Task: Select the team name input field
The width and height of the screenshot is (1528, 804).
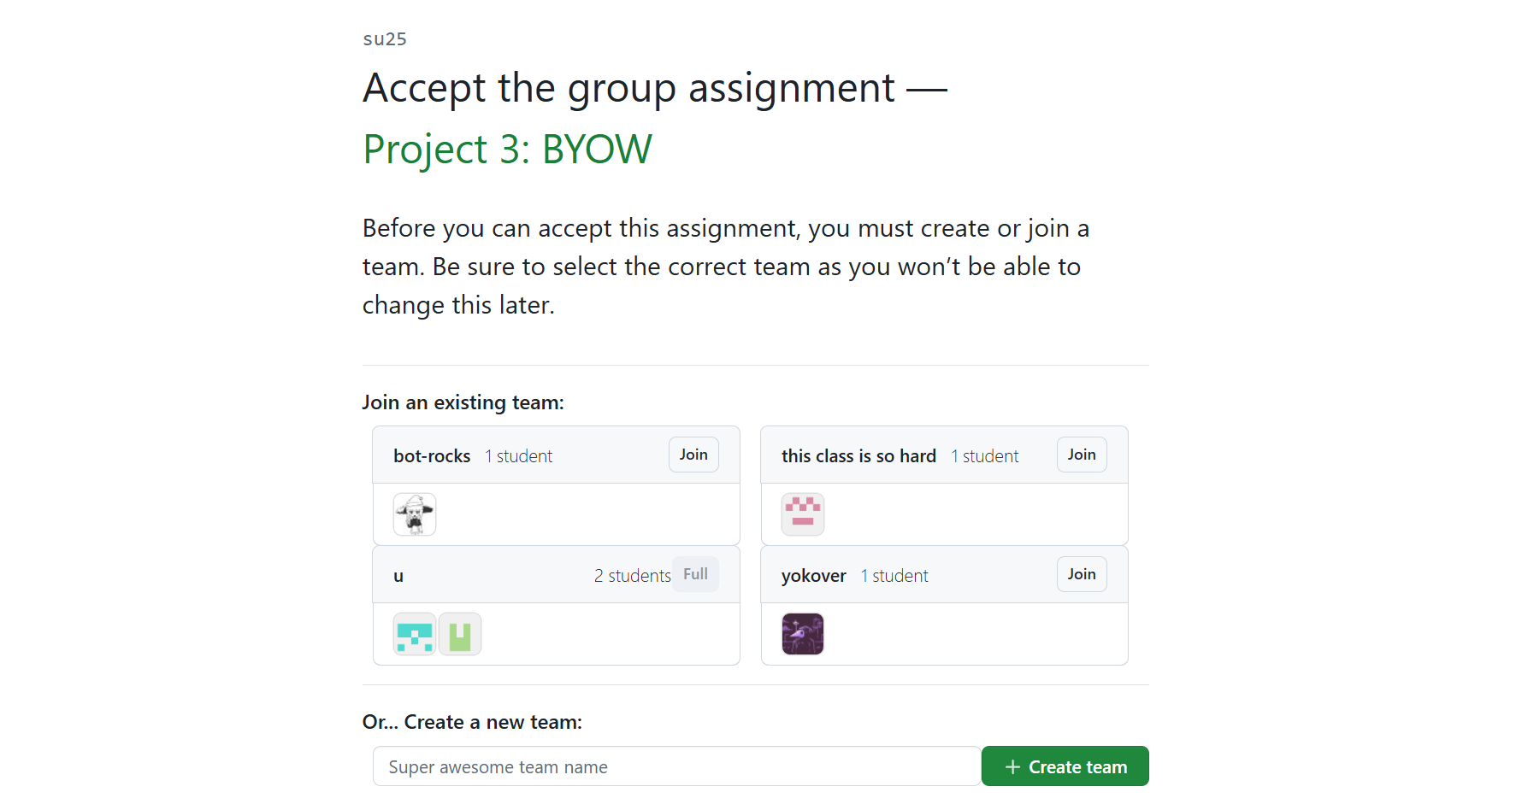Action: pyautogui.click(x=676, y=766)
